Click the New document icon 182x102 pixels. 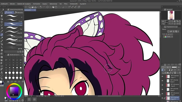pyautogui.click(x=30, y=7)
